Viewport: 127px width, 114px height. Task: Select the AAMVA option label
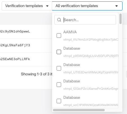tap(70, 32)
